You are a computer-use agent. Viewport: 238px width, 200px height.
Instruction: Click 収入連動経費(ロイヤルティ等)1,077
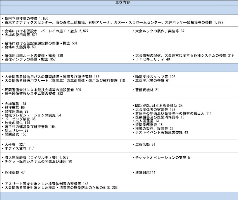pyautogui.click(x=37, y=157)
